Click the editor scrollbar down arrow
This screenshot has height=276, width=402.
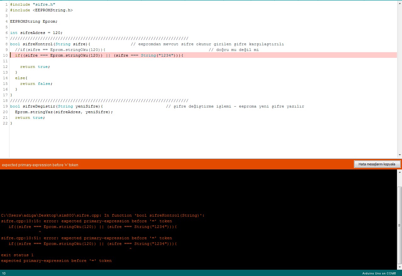click(x=399, y=155)
